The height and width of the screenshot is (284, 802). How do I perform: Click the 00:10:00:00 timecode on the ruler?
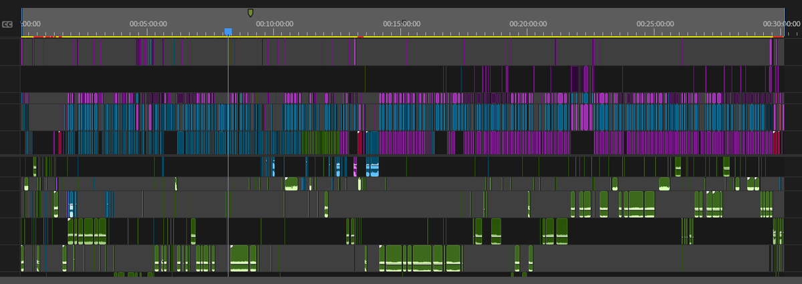click(x=275, y=23)
